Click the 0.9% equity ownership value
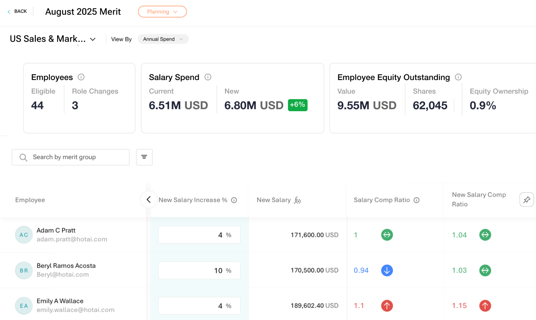 [x=483, y=106]
